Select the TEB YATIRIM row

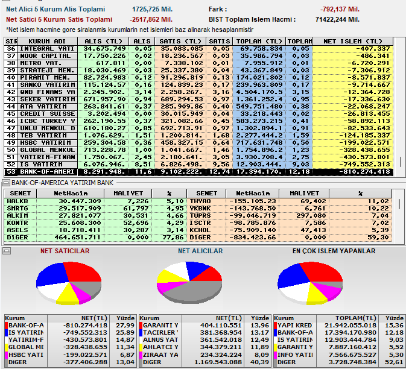click(198, 136)
